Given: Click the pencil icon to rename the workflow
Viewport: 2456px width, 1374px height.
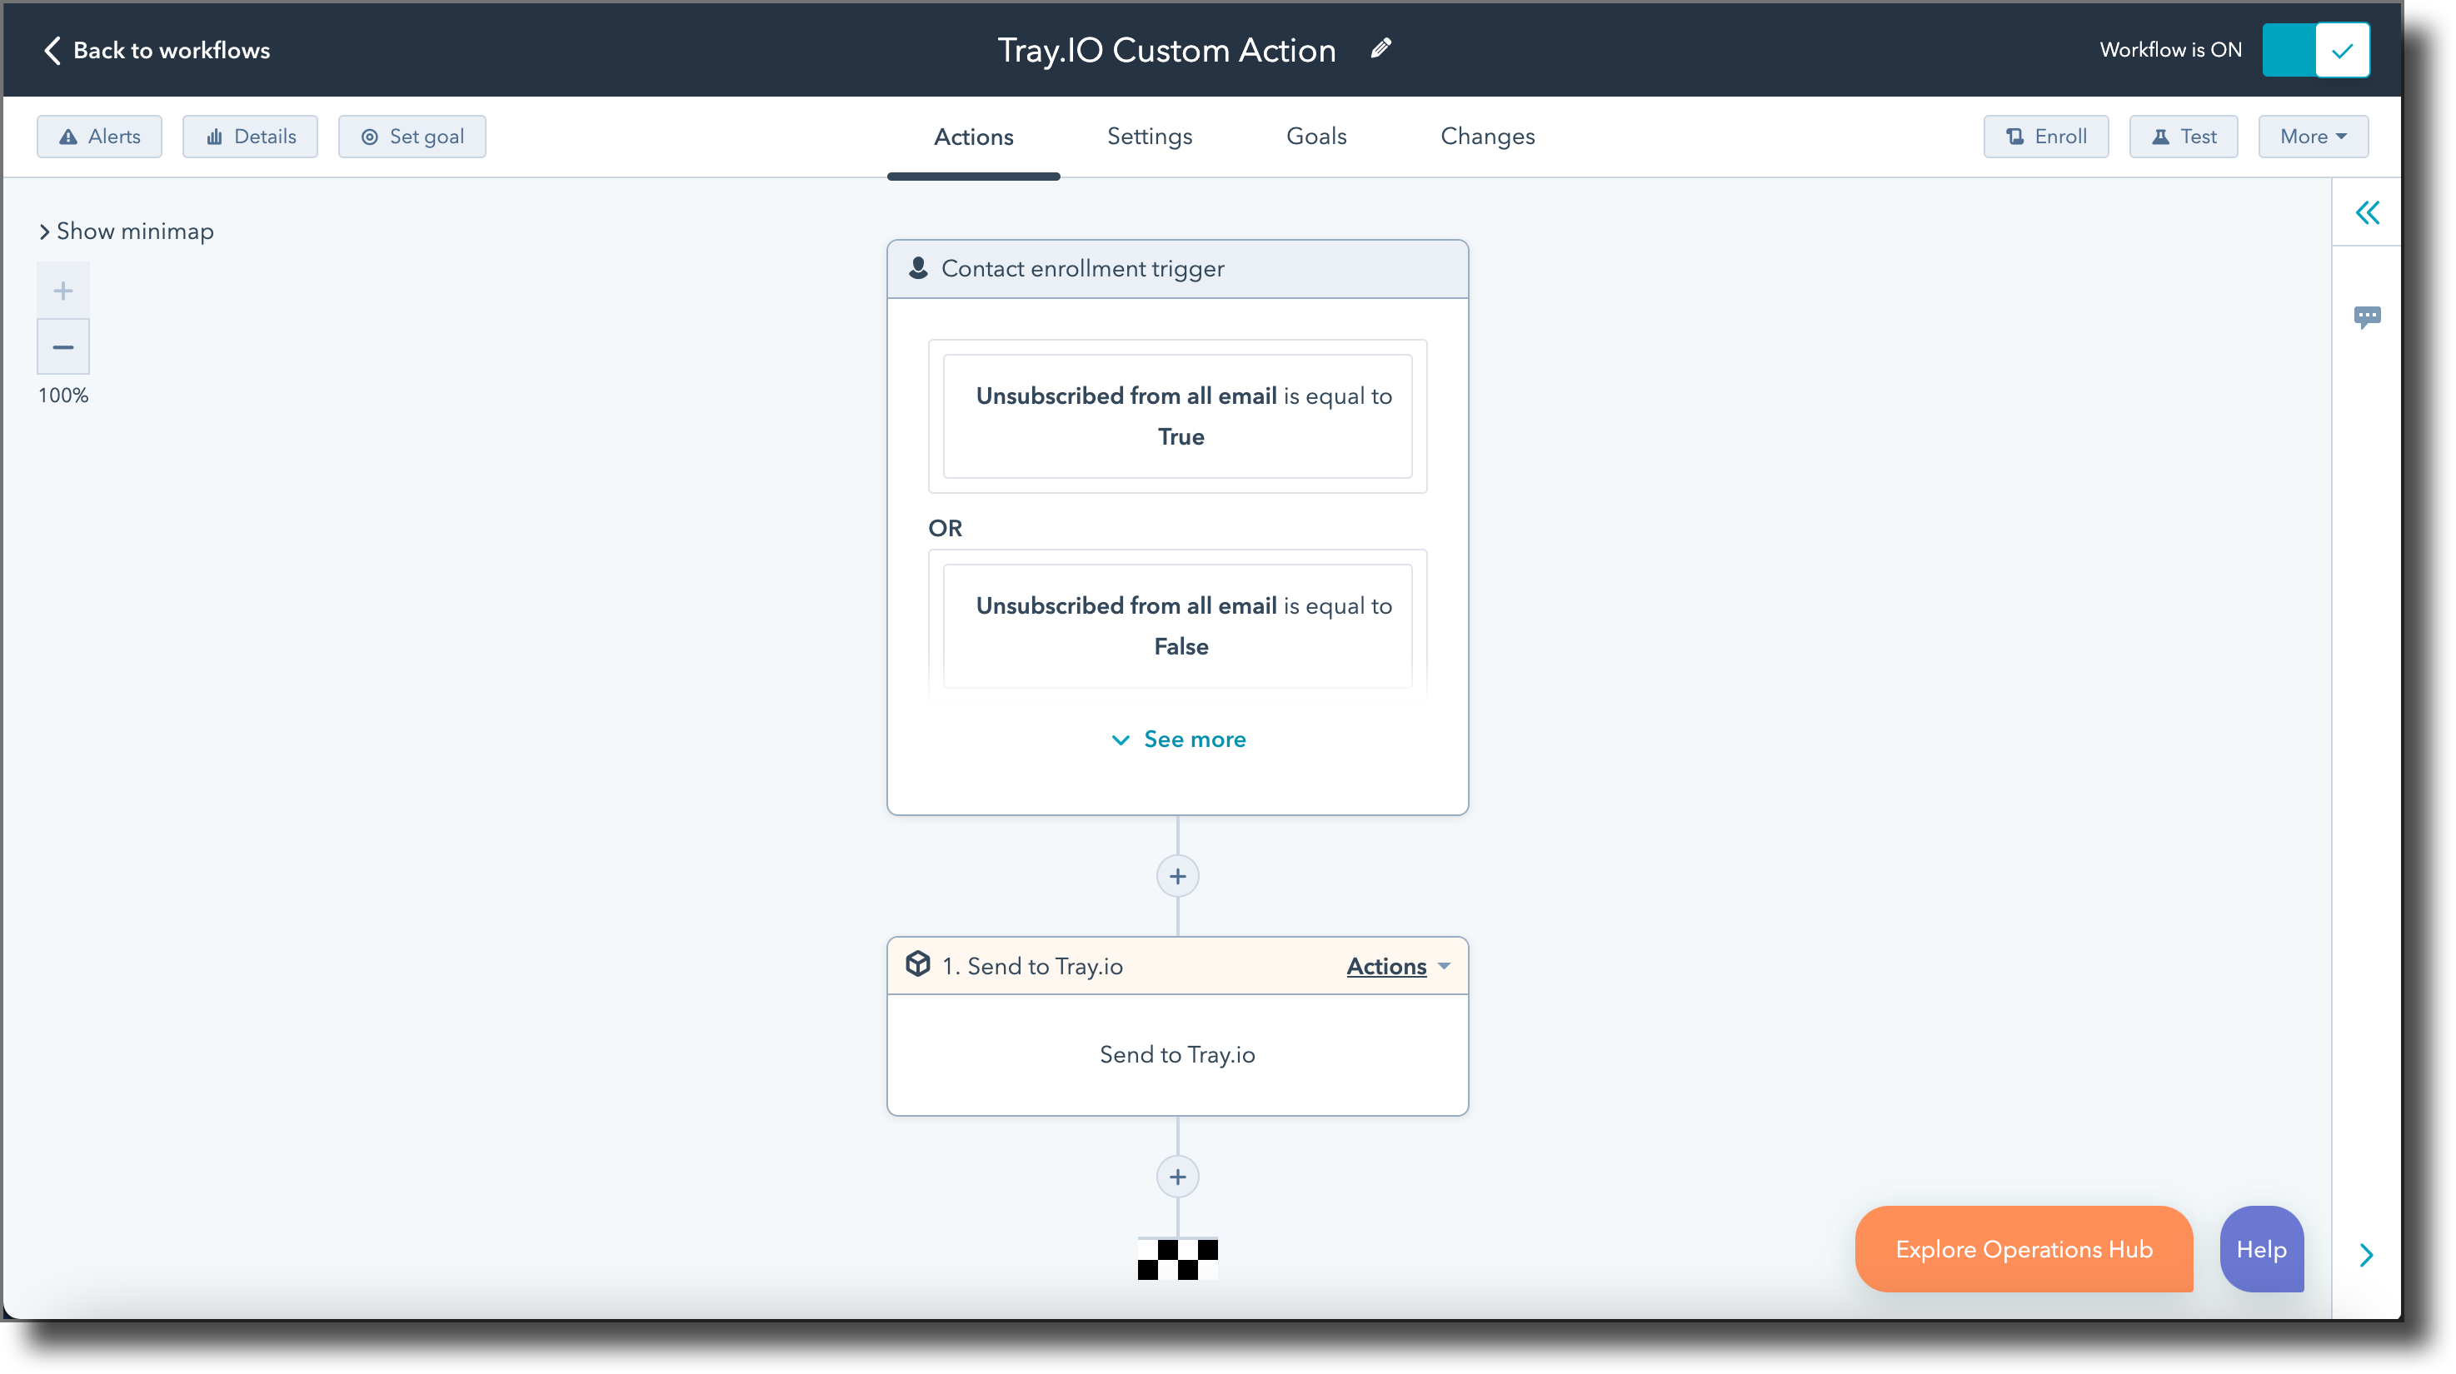Looking at the screenshot, I should [x=1380, y=48].
